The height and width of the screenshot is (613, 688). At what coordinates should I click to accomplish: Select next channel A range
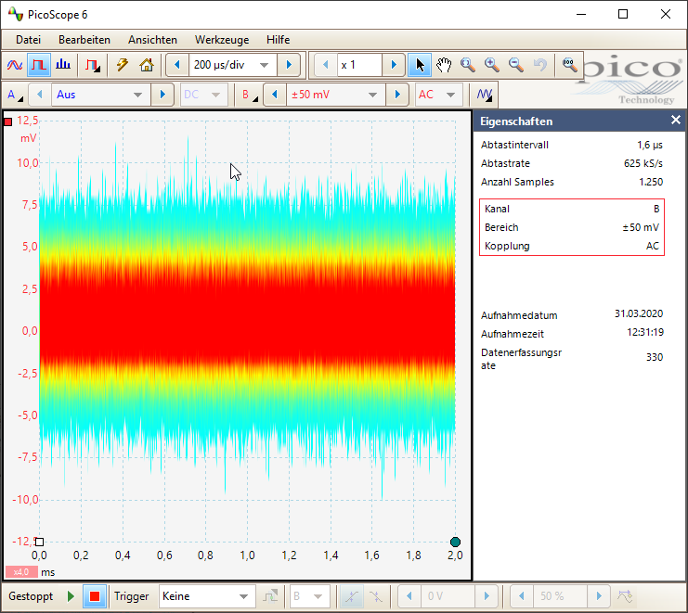click(162, 95)
